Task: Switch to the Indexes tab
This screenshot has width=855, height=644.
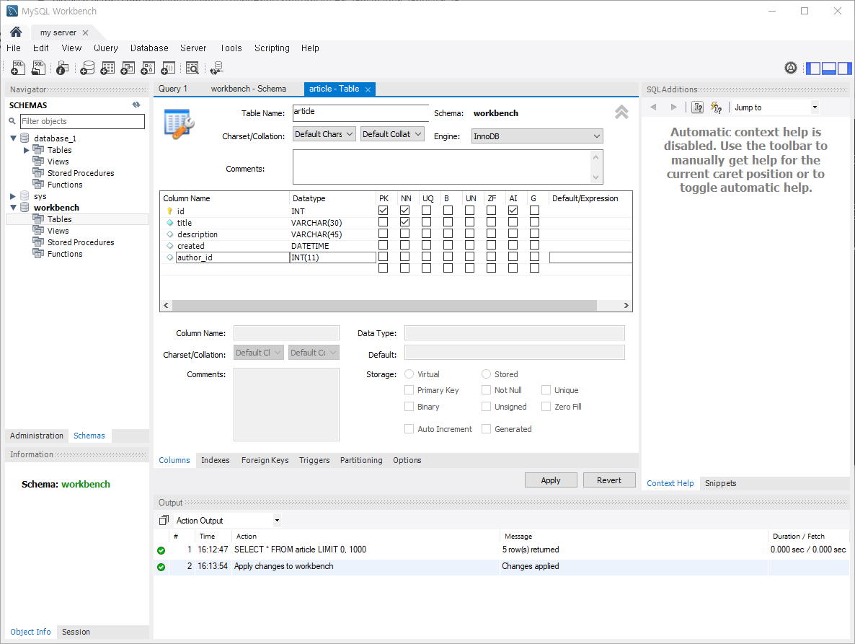Action: pyautogui.click(x=216, y=460)
